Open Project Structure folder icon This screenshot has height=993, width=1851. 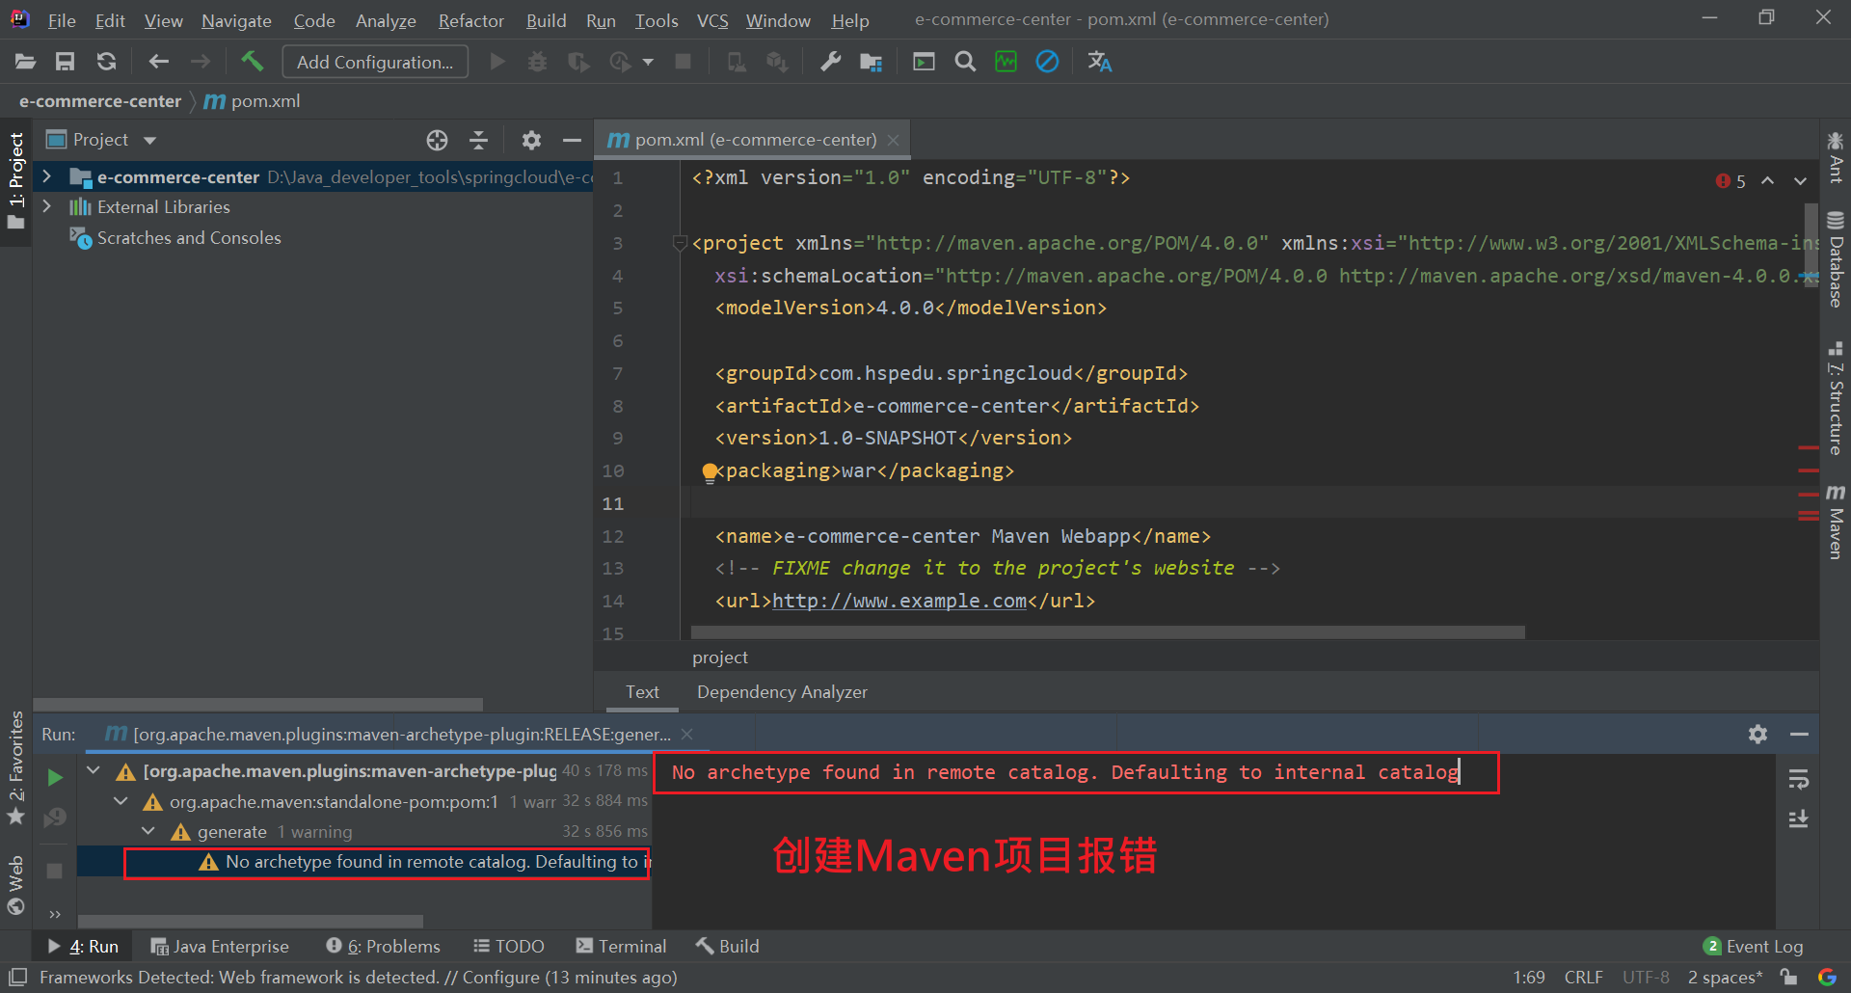click(x=871, y=62)
